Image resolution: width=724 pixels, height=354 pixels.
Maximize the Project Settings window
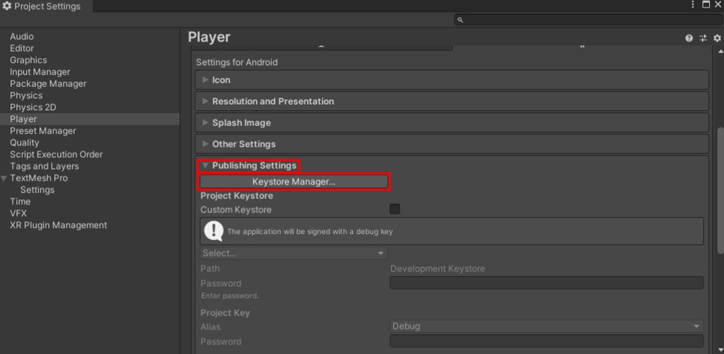(706, 5)
